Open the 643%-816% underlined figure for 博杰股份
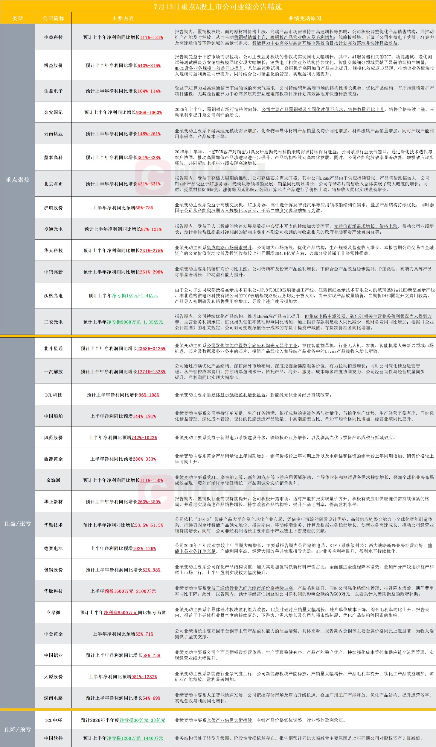The image size is (436, 747). click(149, 65)
